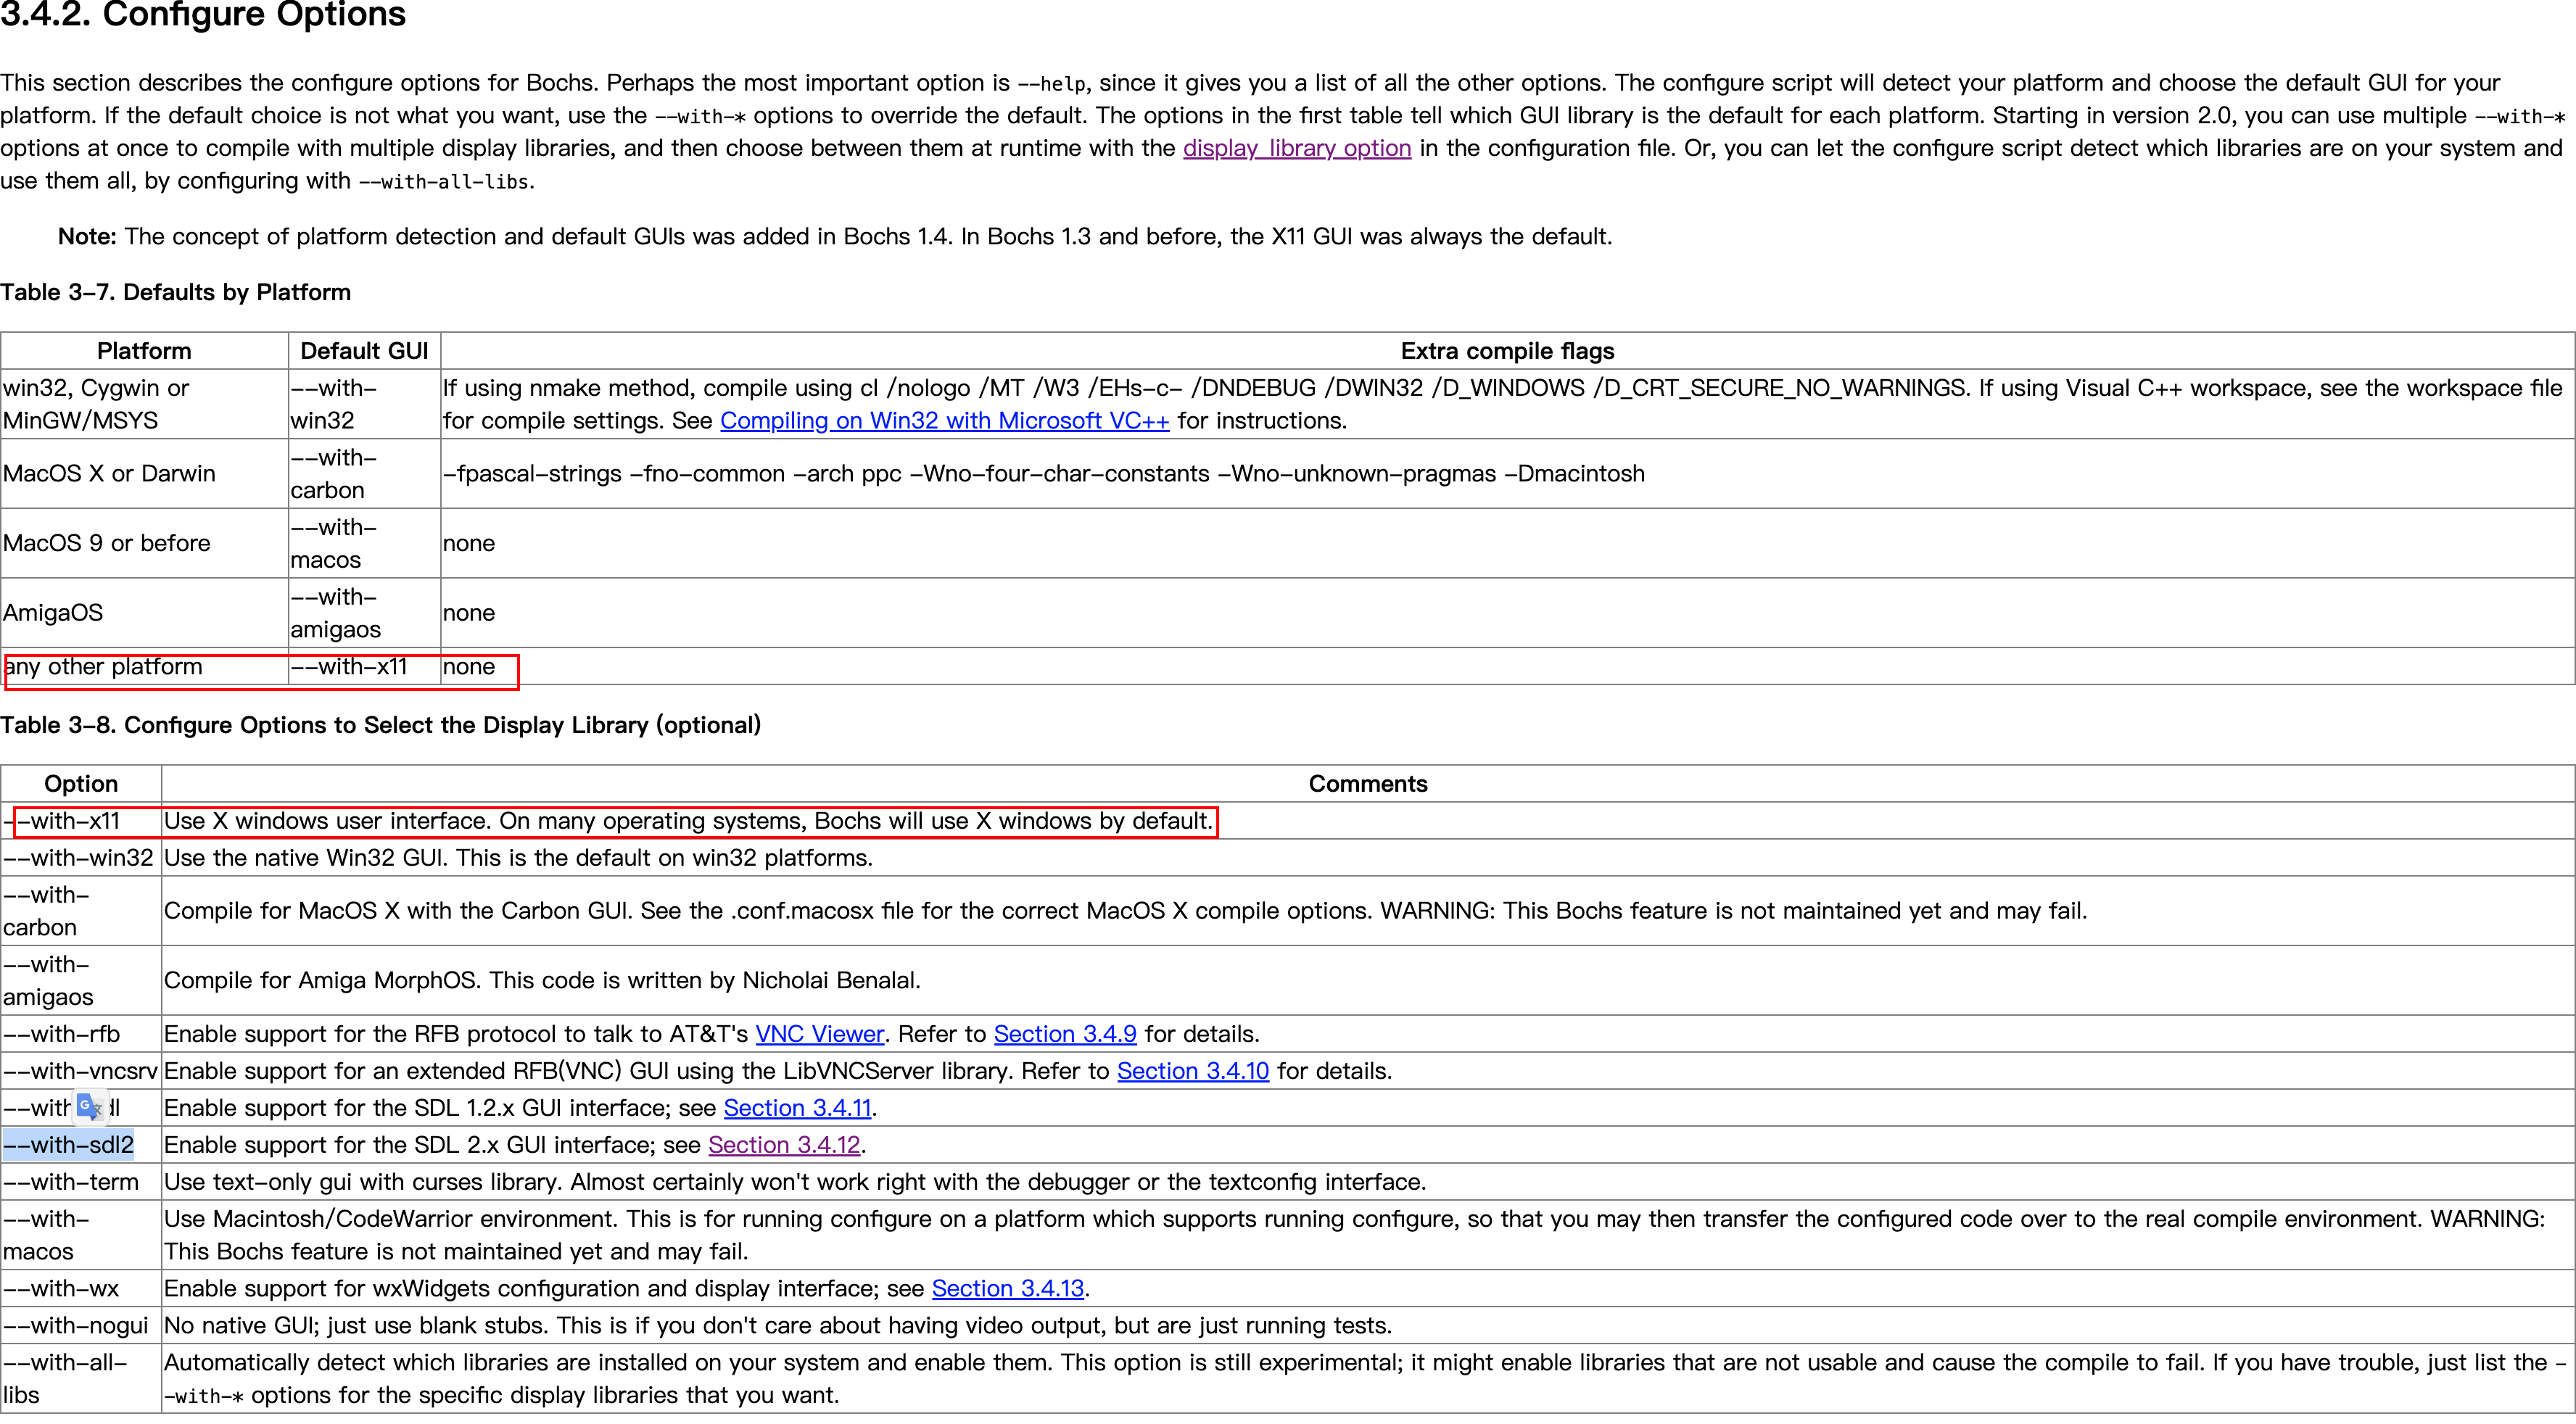
Task: Click the Table 3-7 Defaults by Platform caption
Action: pos(176,292)
